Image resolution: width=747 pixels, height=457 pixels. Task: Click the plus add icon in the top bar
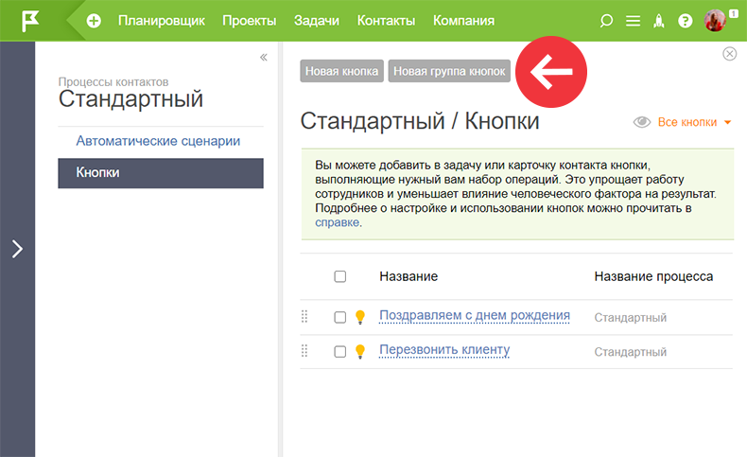(x=94, y=21)
